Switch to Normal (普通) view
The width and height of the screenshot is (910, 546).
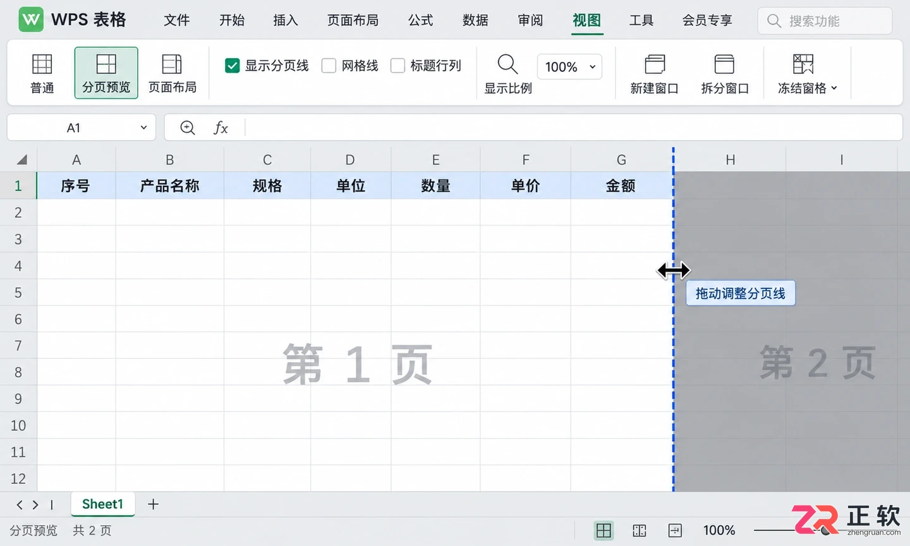pos(42,73)
